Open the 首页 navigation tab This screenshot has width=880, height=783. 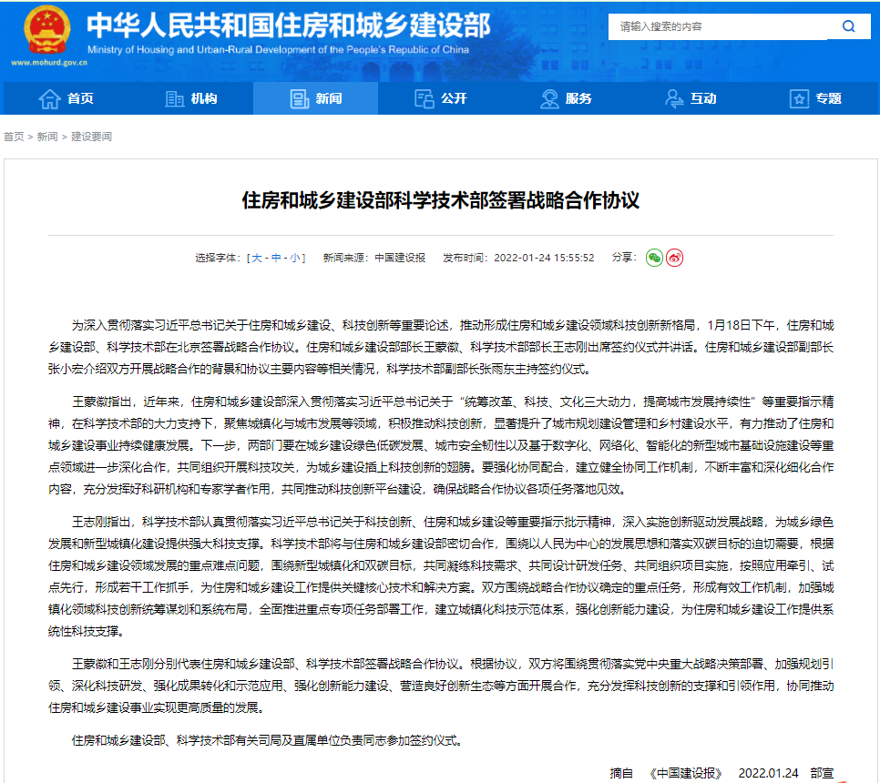pos(67,98)
